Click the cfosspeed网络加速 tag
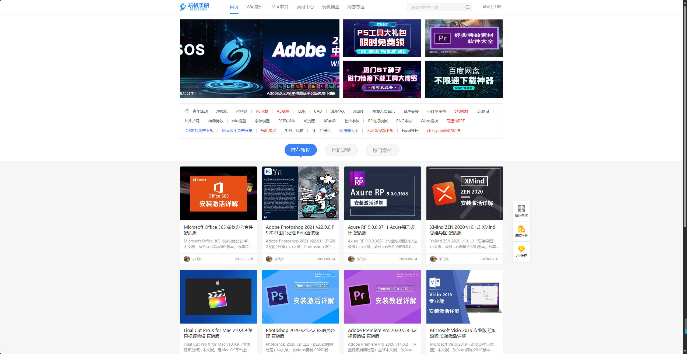 tap(443, 131)
